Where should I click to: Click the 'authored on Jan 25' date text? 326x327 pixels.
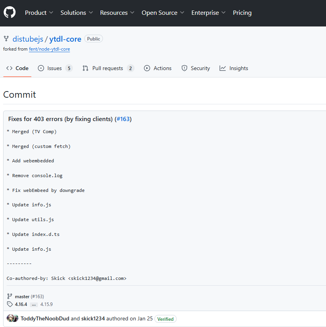click(129, 318)
